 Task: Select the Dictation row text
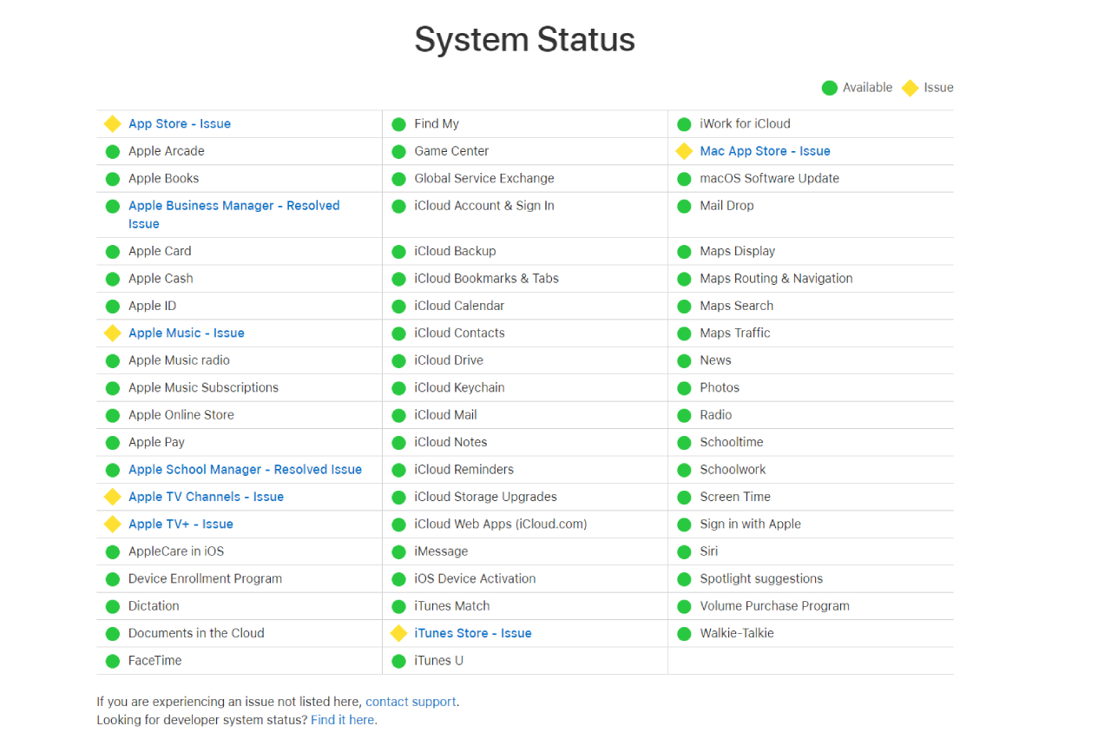click(154, 605)
